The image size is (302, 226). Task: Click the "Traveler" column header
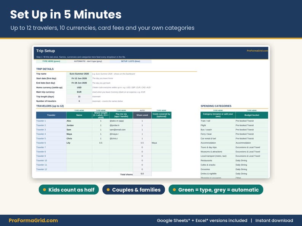tap(51, 115)
